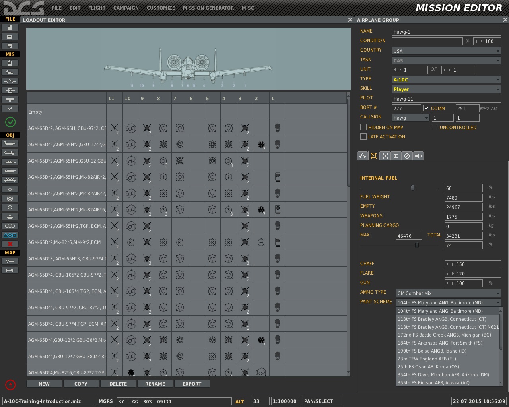Open the MISSION GENERATOR menu
Screen dimensions: 509x407
(x=208, y=8)
